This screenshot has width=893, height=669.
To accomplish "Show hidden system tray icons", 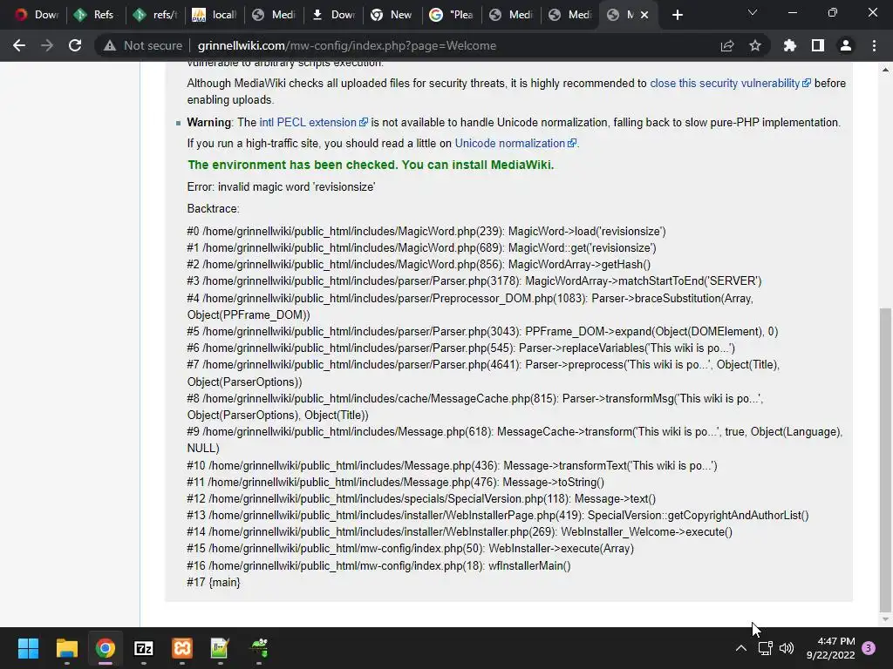I will [x=741, y=648].
